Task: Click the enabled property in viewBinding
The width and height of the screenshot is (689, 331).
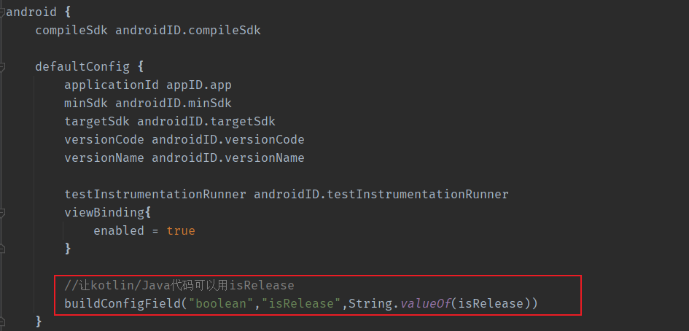Action: [x=118, y=230]
